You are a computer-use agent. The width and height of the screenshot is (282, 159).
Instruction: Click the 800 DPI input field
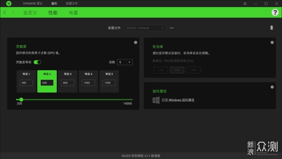coord(68,83)
